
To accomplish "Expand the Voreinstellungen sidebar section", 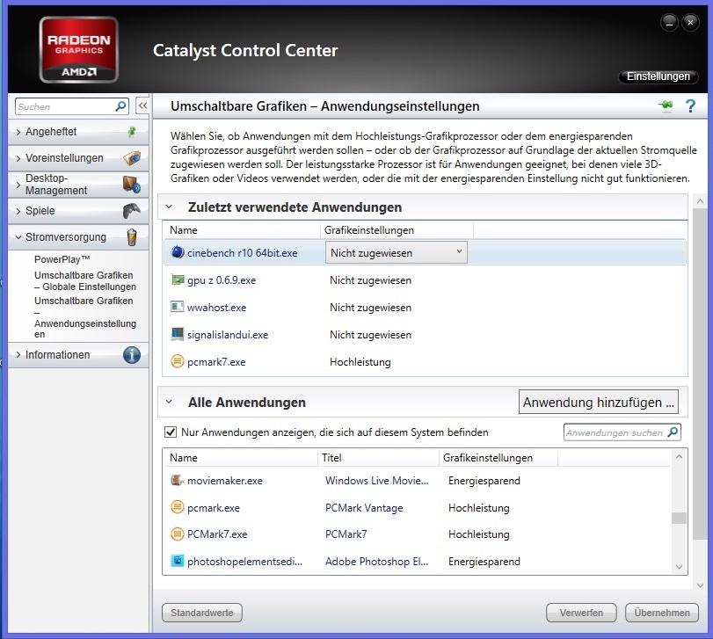I will (x=18, y=158).
